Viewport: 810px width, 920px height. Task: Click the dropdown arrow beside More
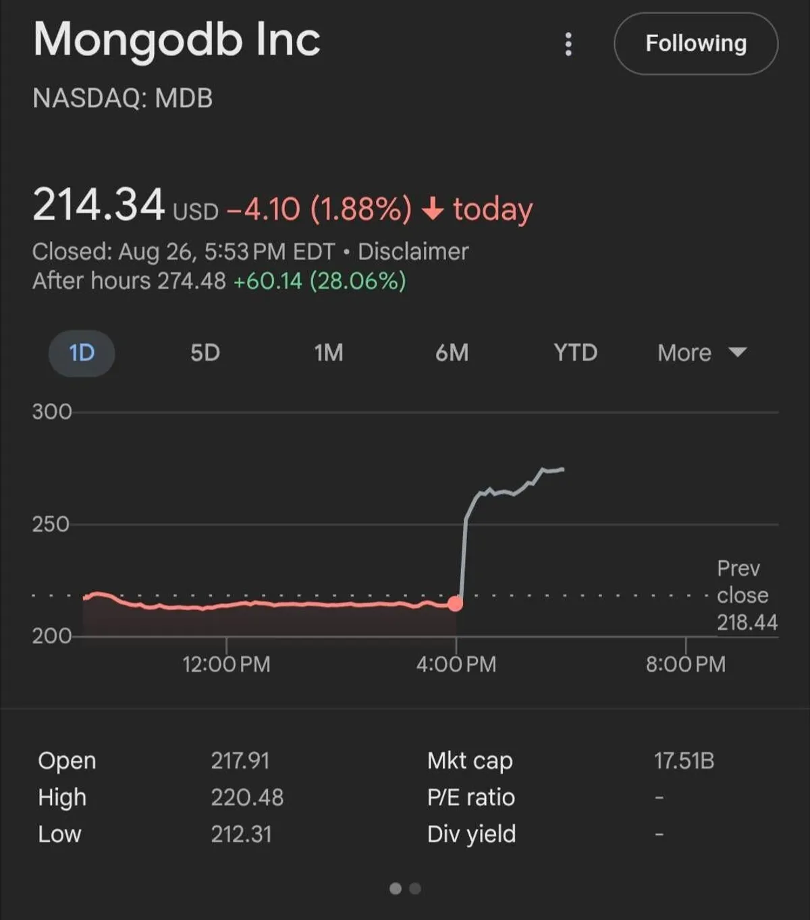point(738,352)
